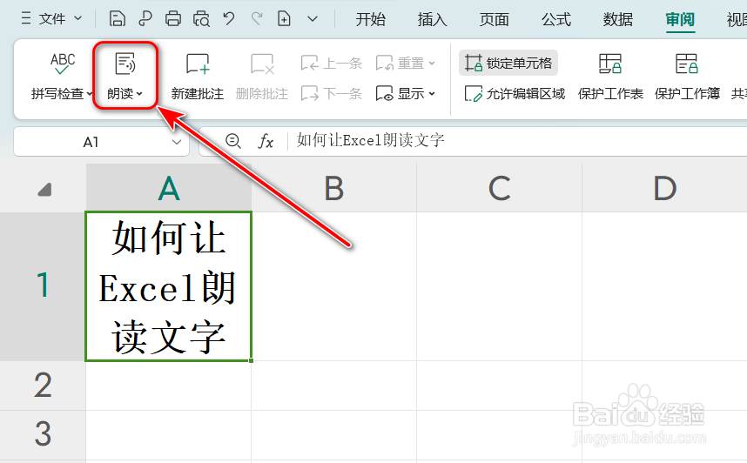
Task: Select column A header
Action: 169,188
